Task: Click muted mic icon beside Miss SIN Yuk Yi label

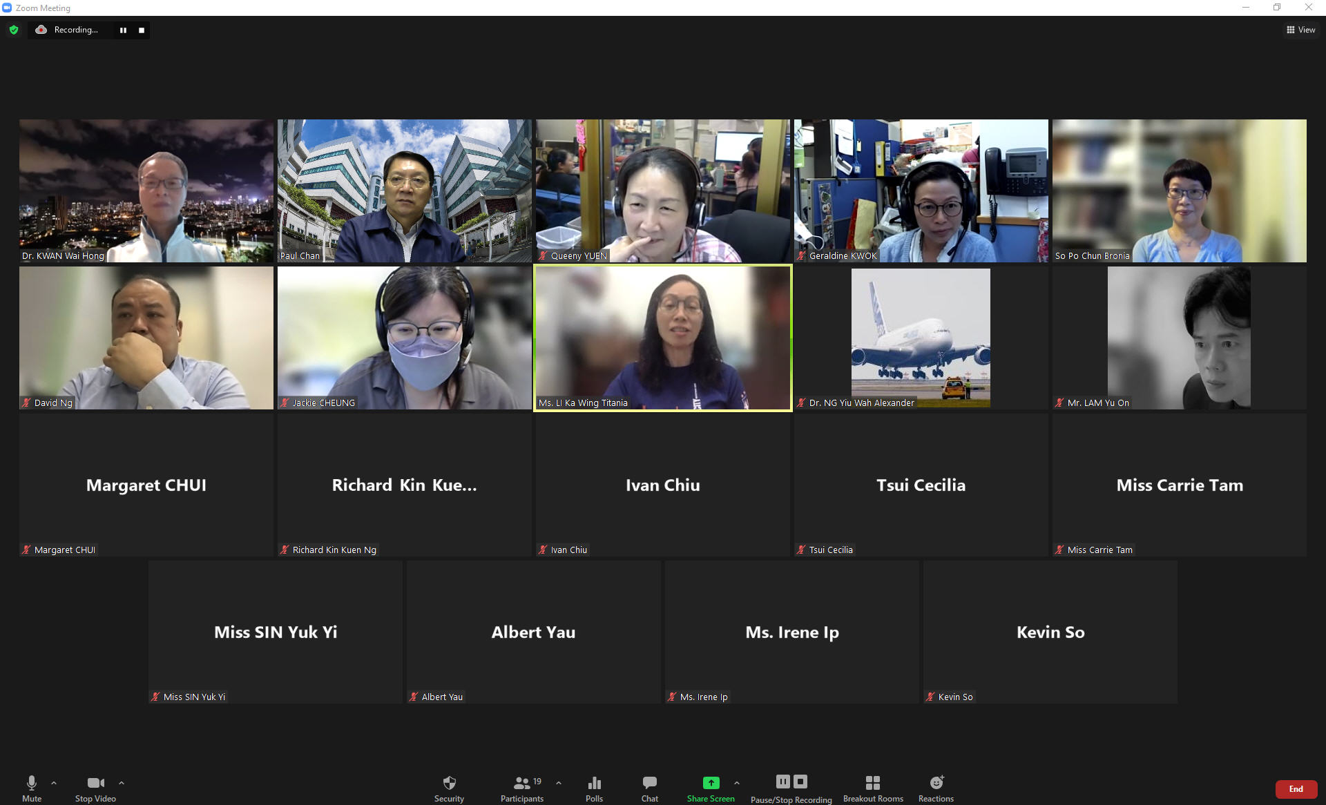Action: tap(155, 697)
